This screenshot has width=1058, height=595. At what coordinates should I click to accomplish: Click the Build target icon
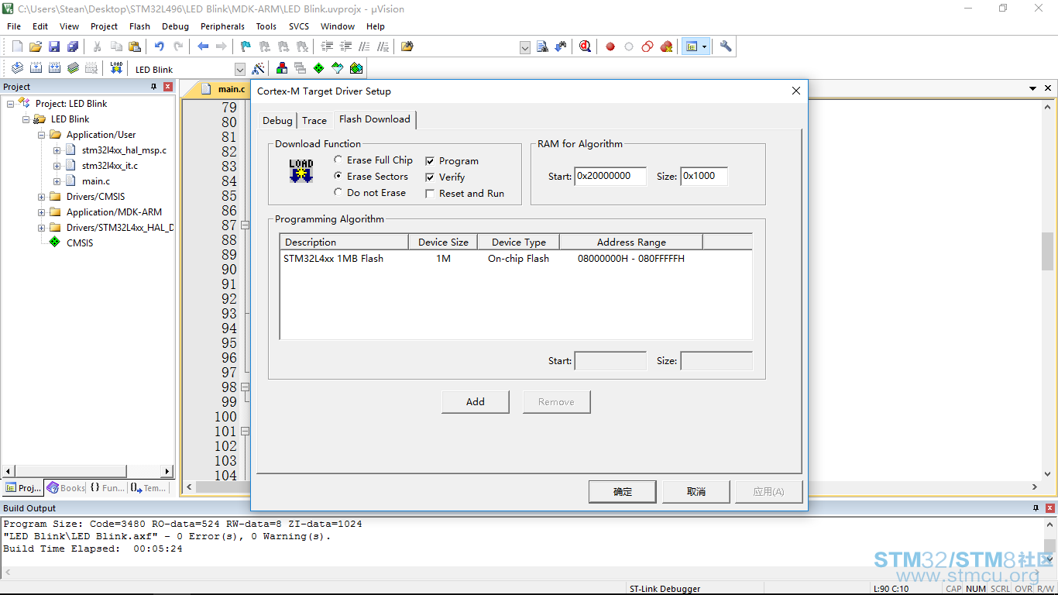(36, 68)
